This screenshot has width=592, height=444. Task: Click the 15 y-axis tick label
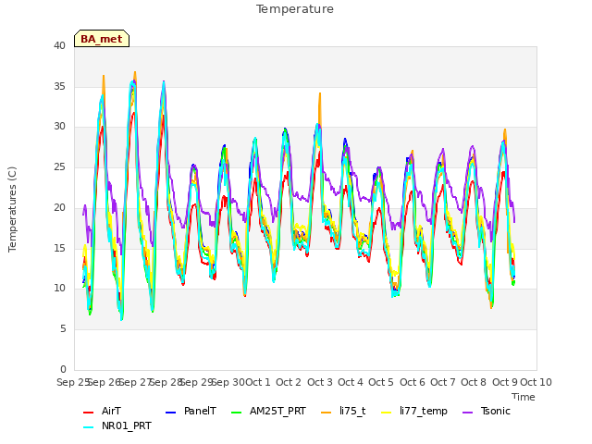coord(59,248)
